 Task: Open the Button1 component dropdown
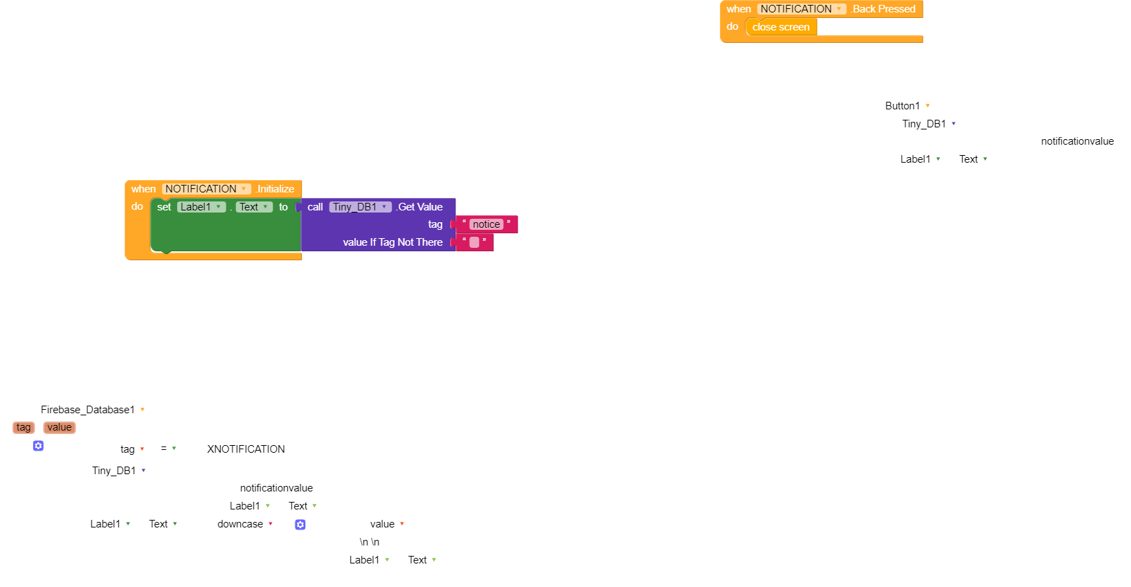click(x=907, y=106)
